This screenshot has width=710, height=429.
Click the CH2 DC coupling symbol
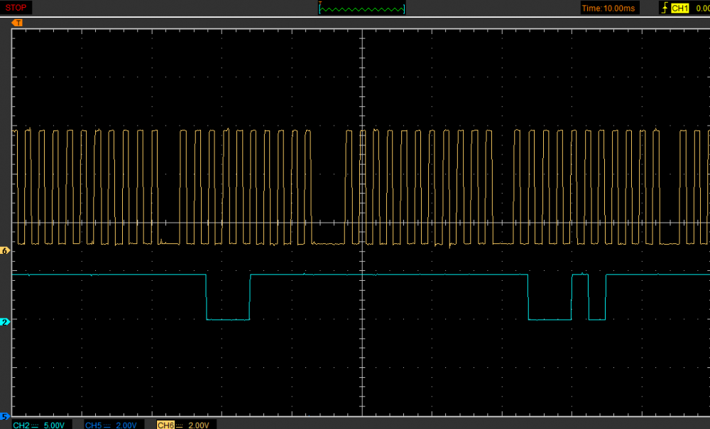coord(35,424)
